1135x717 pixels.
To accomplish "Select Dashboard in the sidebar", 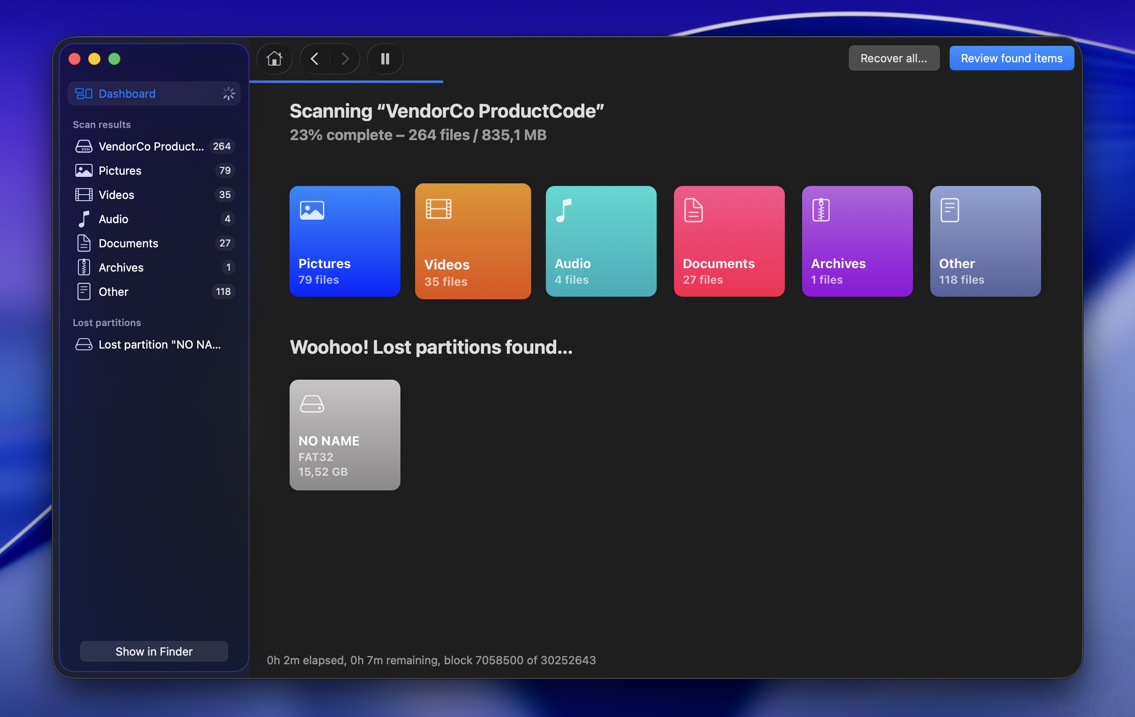I will pos(154,93).
